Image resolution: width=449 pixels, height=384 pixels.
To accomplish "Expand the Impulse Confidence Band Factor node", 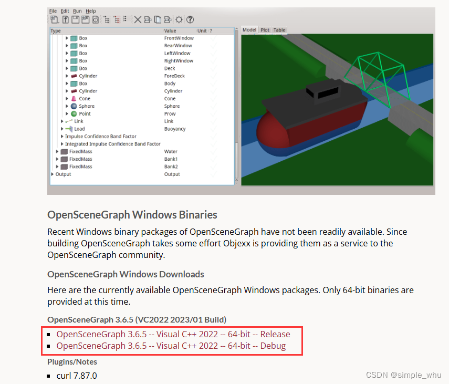I will point(62,137).
